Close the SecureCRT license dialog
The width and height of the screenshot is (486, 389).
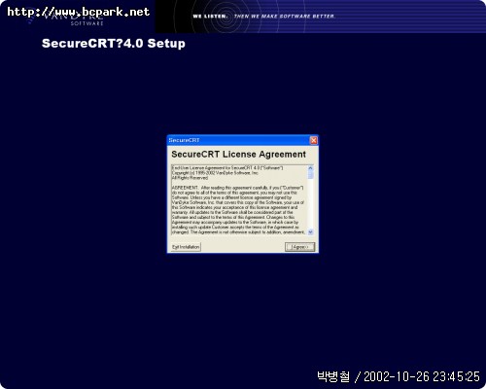coord(313,140)
